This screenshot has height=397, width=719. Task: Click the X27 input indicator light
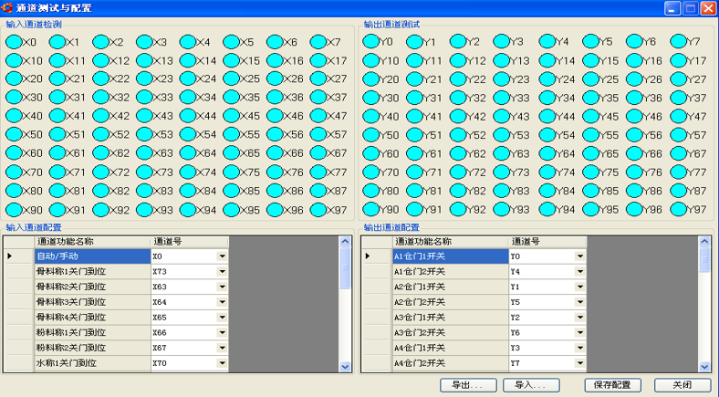318,78
